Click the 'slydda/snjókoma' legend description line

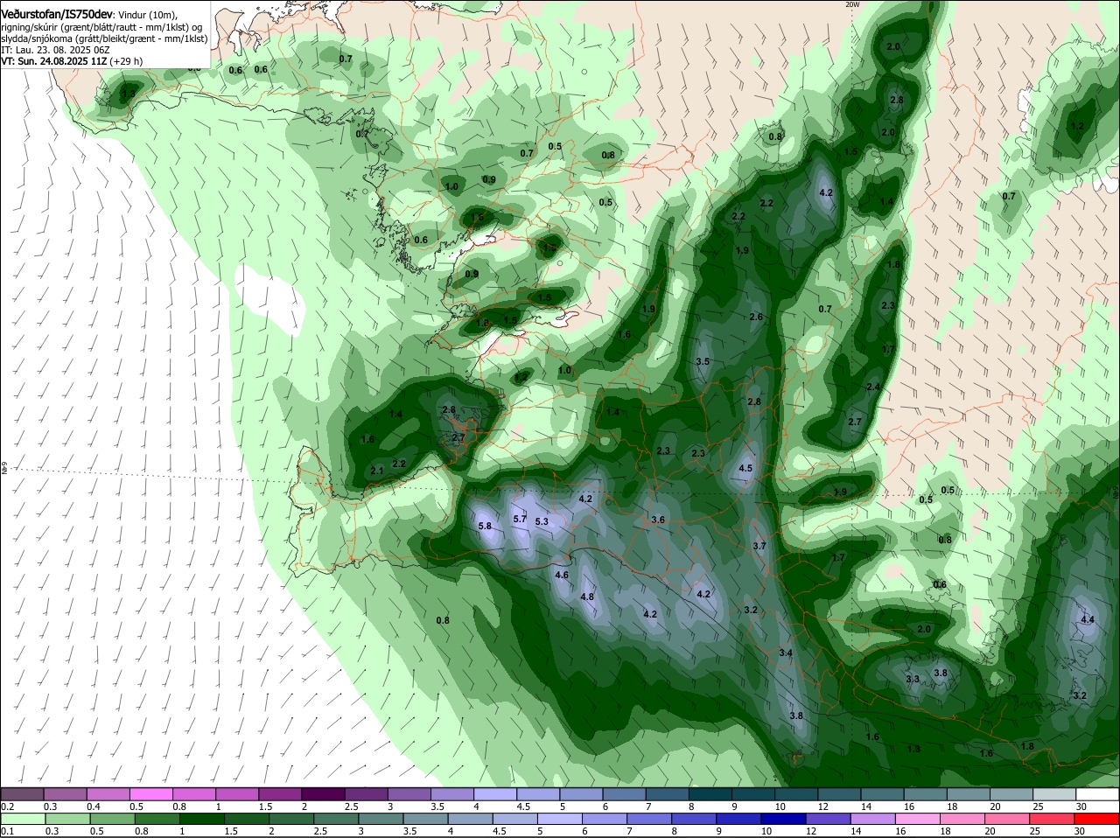[x=104, y=38]
